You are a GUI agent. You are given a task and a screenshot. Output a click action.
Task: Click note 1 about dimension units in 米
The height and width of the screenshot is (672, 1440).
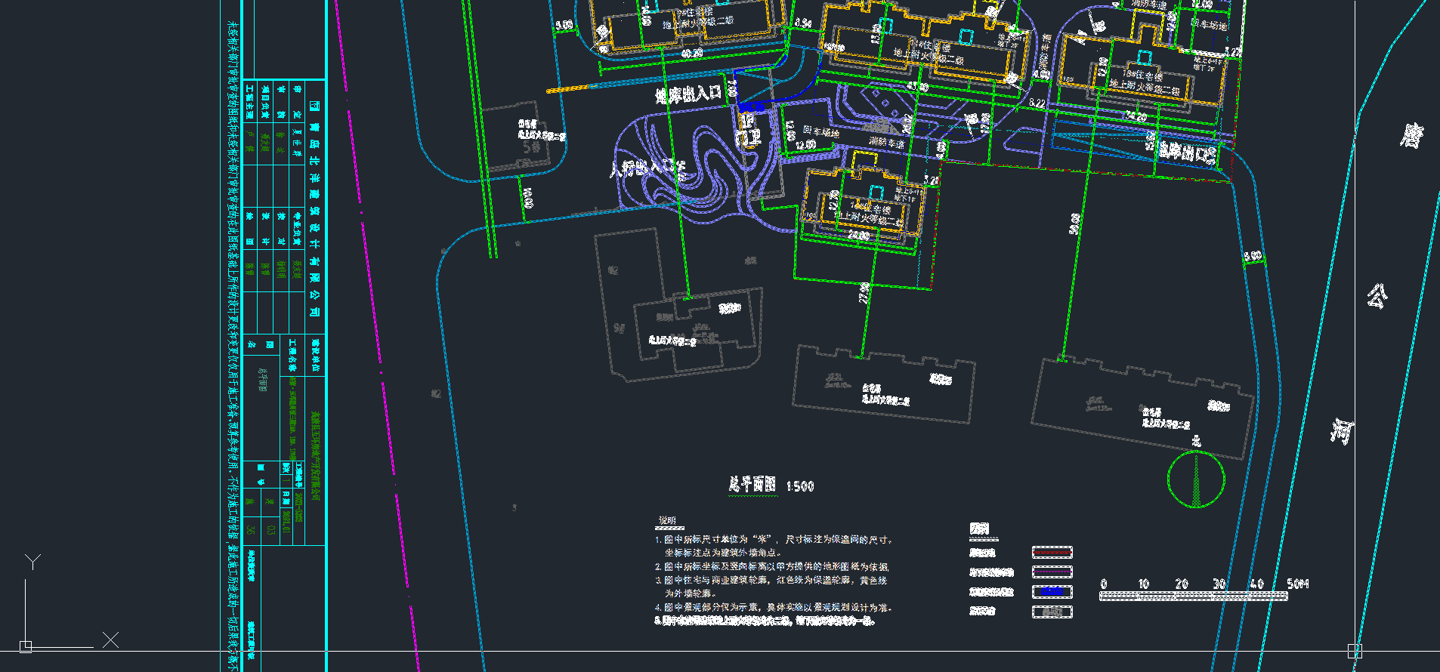(x=774, y=546)
